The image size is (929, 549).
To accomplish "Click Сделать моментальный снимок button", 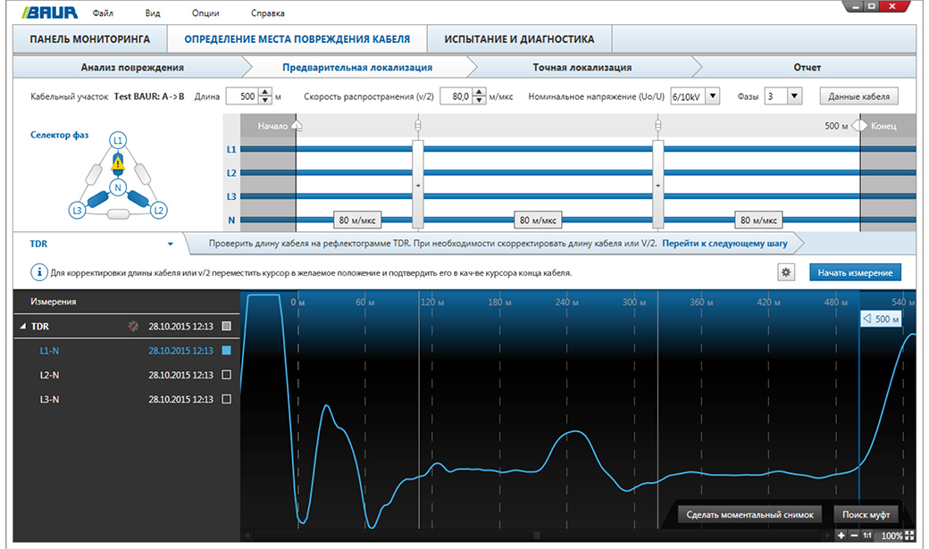I will tap(749, 515).
